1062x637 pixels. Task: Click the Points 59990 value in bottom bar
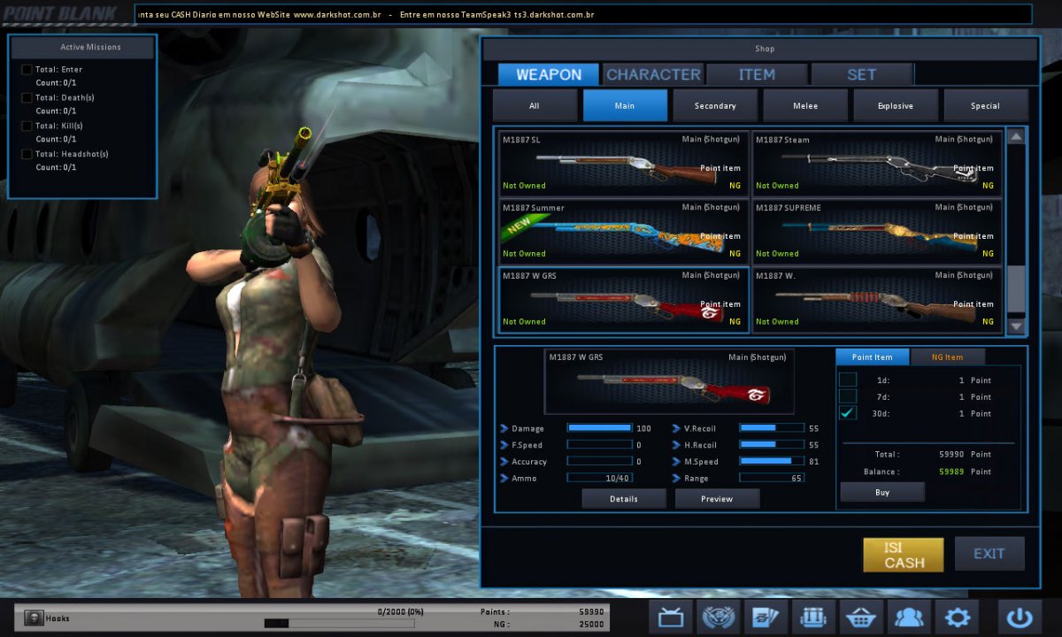point(591,611)
